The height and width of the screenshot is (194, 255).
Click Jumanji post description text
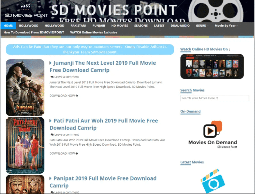click(x=106, y=84)
